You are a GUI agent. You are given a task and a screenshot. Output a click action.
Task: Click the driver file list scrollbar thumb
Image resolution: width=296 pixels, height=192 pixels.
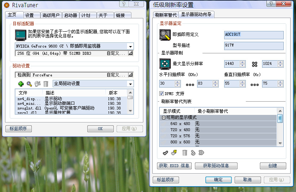pos(130,97)
